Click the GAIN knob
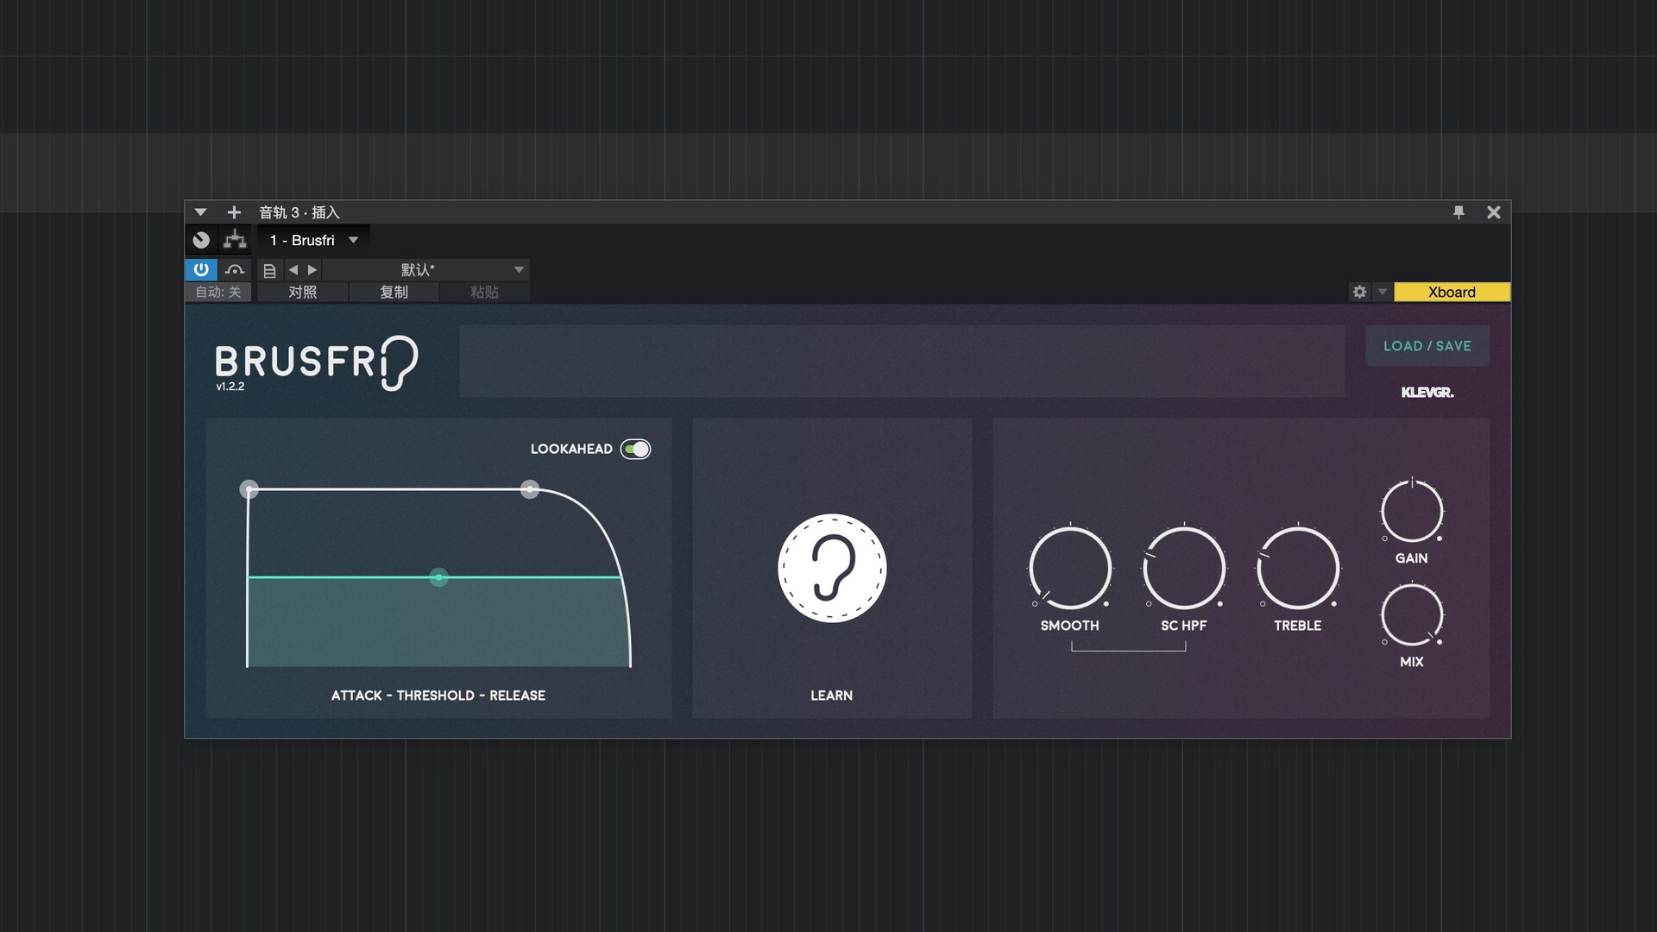The height and width of the screenshot is (932, 1657). (1412, 511)
